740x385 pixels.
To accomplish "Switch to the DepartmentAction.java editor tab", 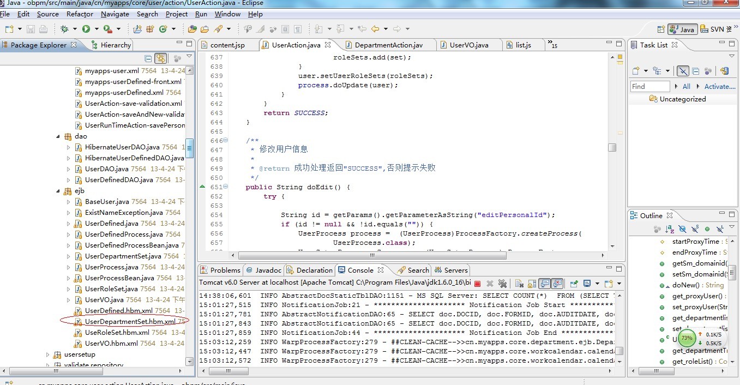I will pyautogui.click(x=388, y=45).
